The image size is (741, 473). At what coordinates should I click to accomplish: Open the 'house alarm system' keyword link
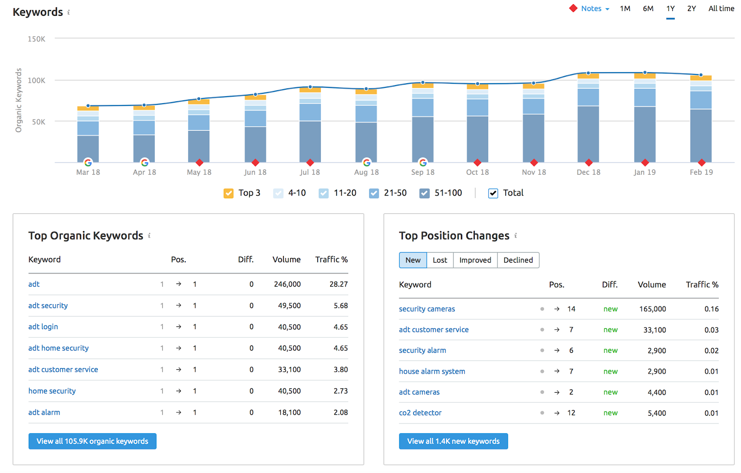(x=432, y=371)
